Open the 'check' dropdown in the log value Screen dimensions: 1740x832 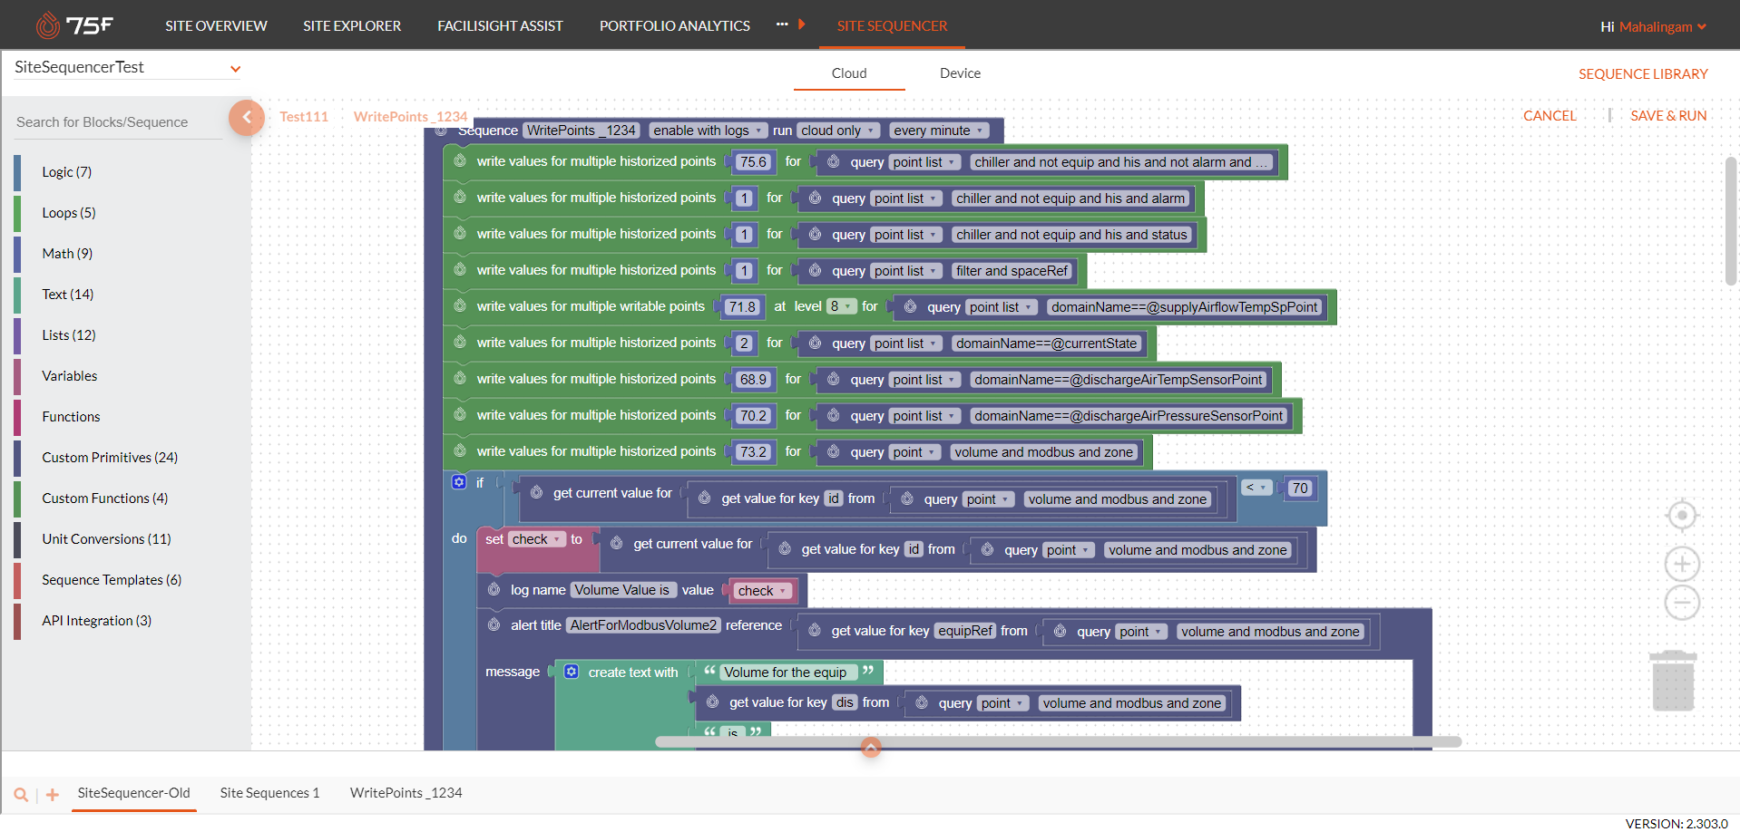tap(762, 591)
